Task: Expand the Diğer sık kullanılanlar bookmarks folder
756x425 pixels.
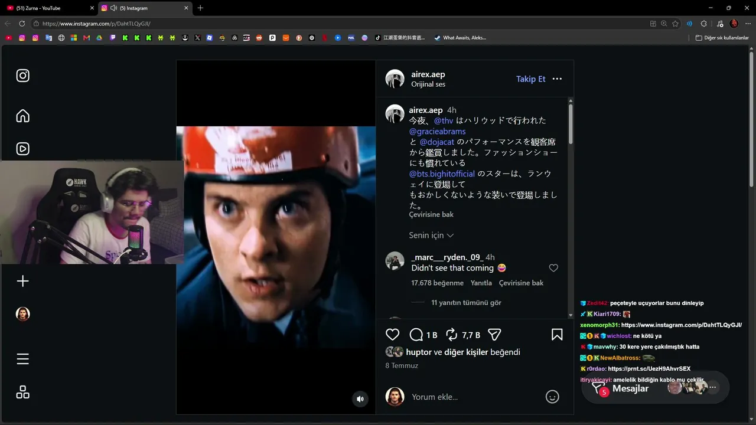Action: [722, 38]
